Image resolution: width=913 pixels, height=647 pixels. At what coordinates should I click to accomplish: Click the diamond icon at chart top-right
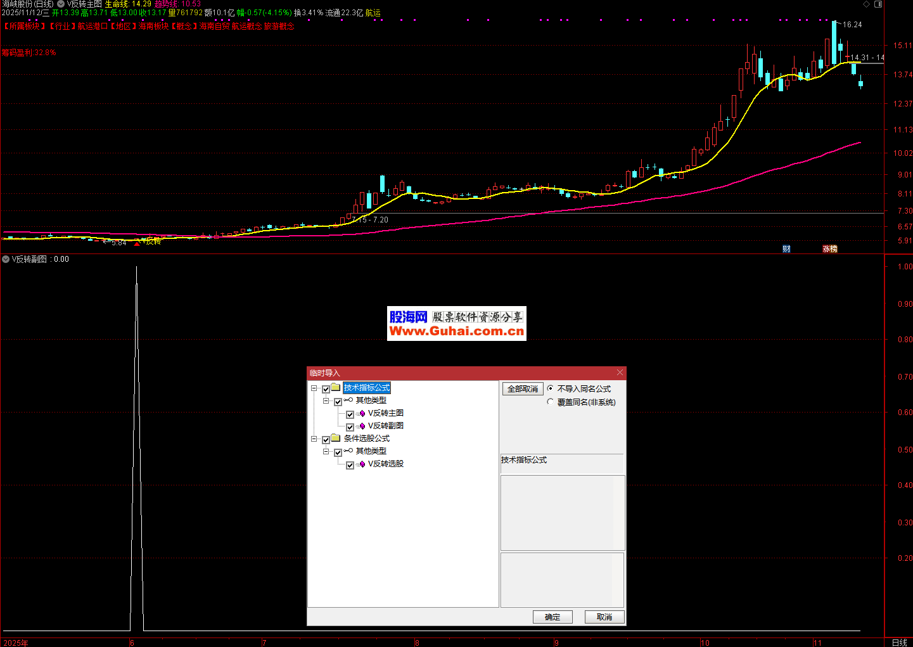point(866,4)
